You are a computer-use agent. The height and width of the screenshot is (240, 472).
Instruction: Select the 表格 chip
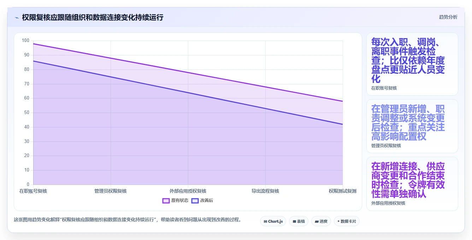[x=299, y=221]
